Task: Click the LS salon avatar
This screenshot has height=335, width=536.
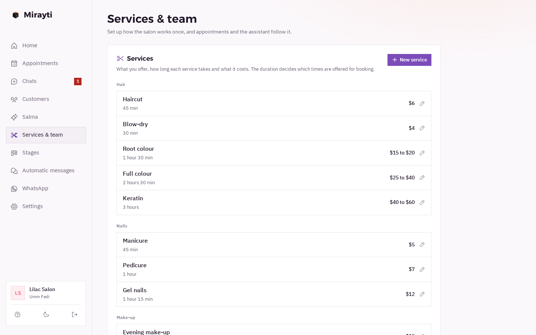Action: [x=18, y=293]
